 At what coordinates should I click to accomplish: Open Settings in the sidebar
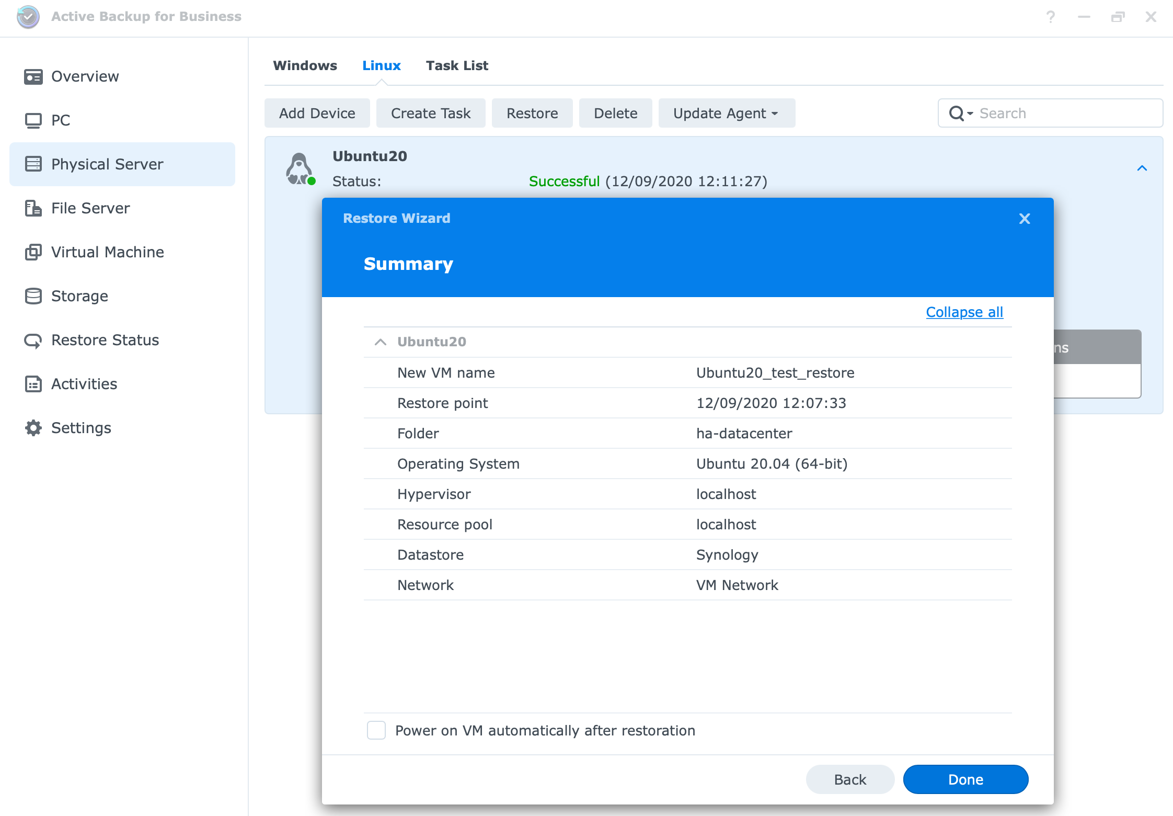(122, 428)
